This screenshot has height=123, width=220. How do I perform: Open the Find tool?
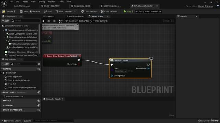(48, 11)
